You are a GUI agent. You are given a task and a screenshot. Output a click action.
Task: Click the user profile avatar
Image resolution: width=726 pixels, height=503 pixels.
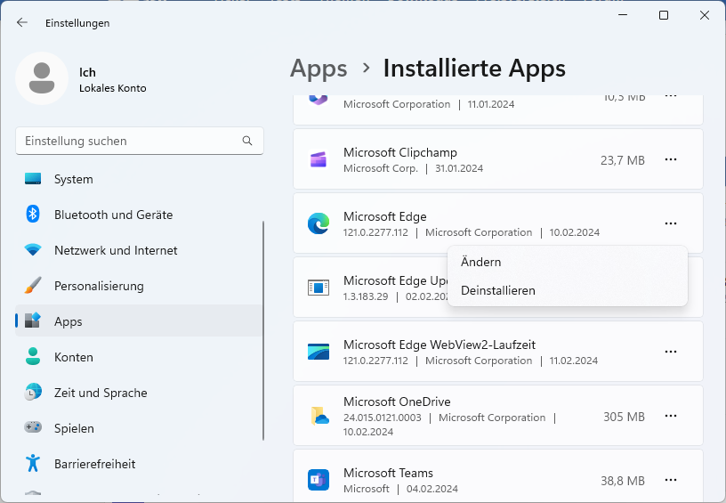41,78
